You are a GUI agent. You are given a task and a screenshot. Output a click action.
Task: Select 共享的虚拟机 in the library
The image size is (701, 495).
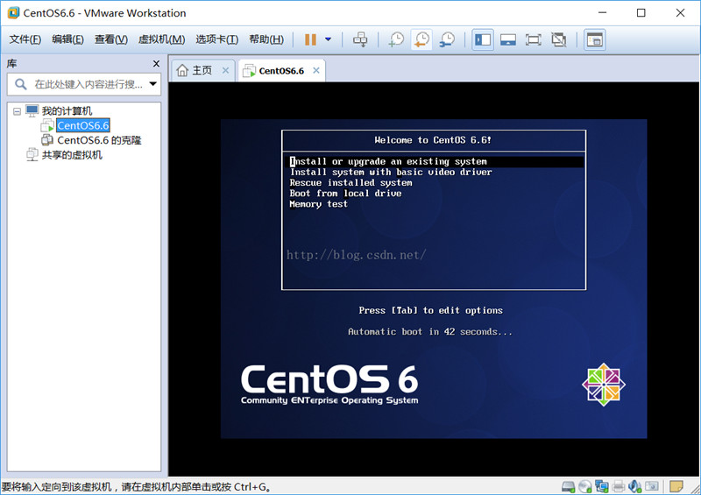[x=72, y=155]
